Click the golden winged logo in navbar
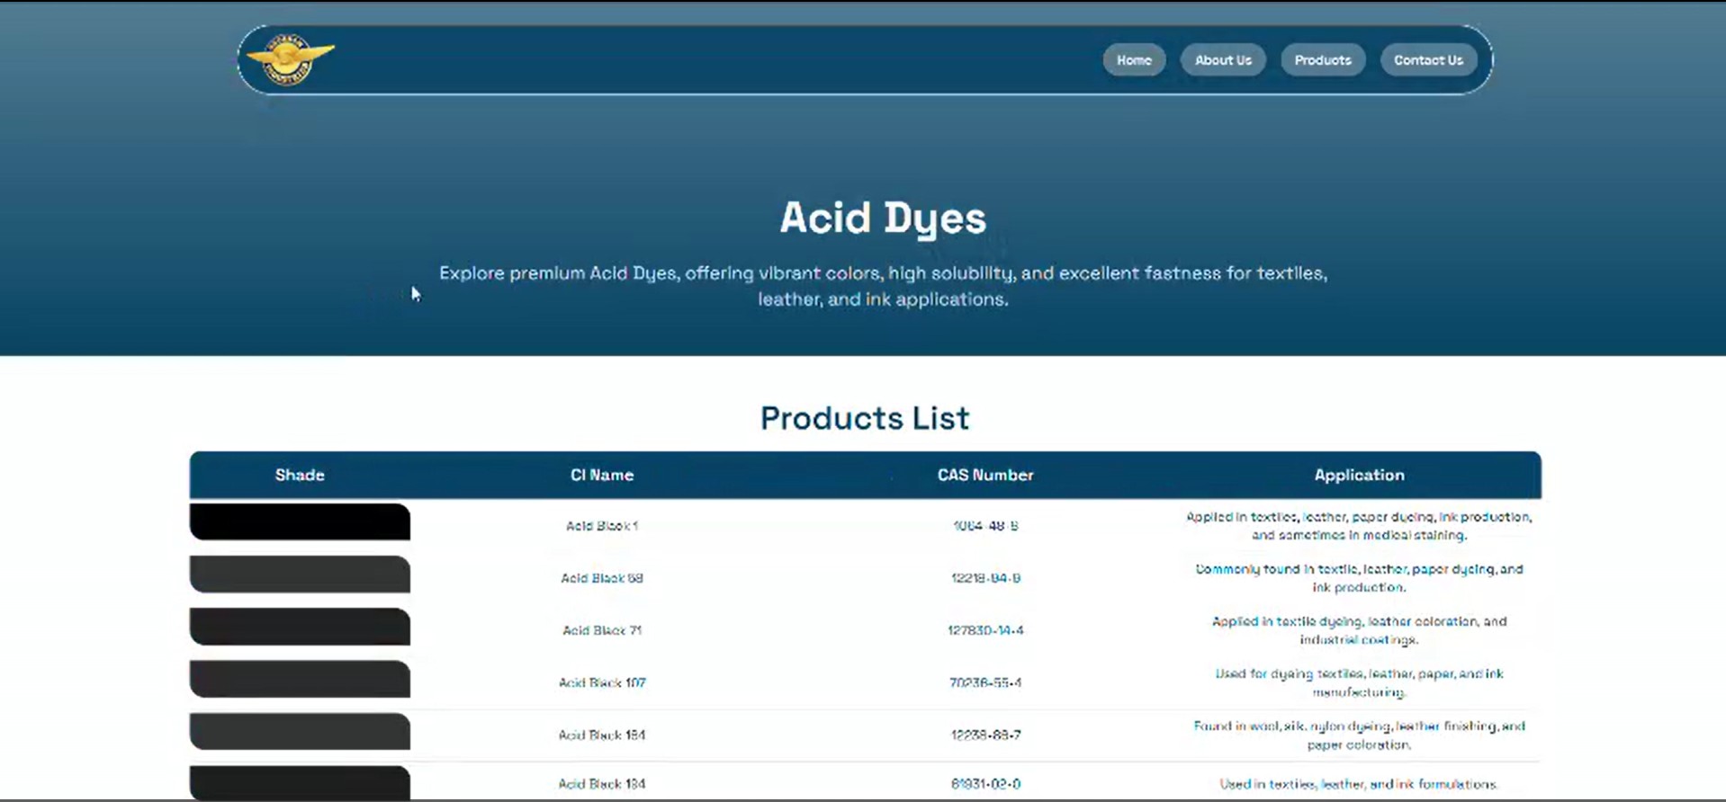This screenshot has width=1726, height=802. pyautogui.click(x=290, y=59)
